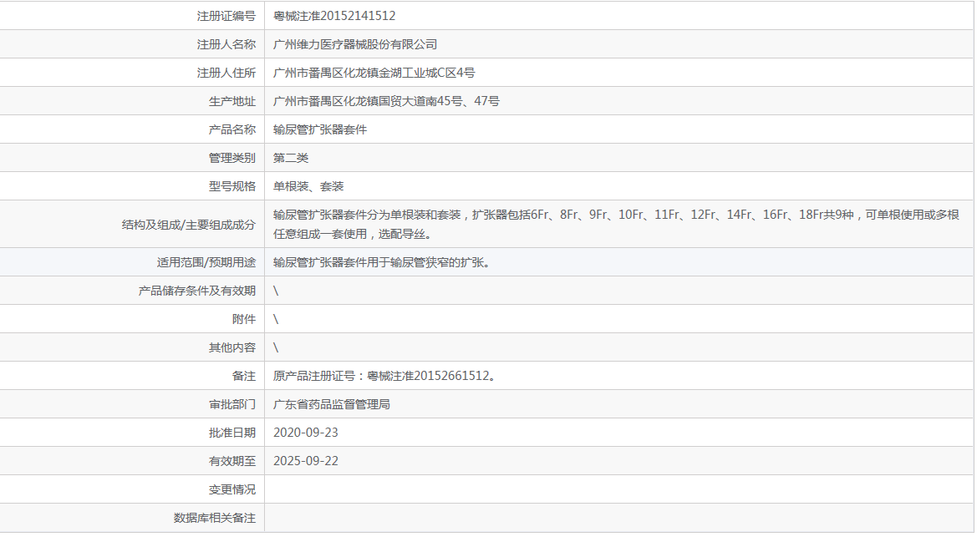Click the label '注册人名称'
Screen dimensions: 977x537
point(226,45)
